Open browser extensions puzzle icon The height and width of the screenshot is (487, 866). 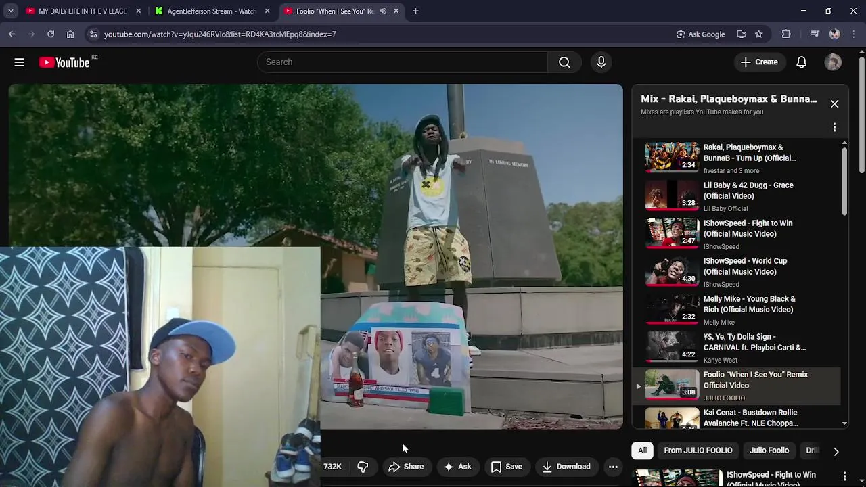pos(786,34)
